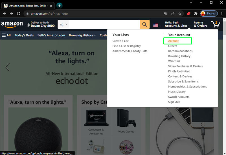
Task: Click the Amazon logo
Action: [12, 24]
